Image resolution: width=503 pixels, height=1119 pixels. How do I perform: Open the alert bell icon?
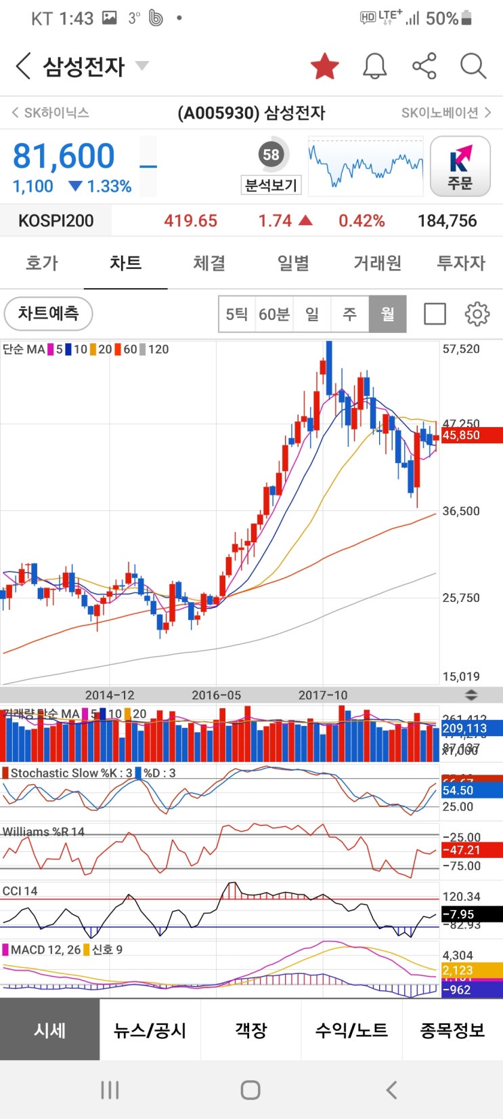point(374,66)
